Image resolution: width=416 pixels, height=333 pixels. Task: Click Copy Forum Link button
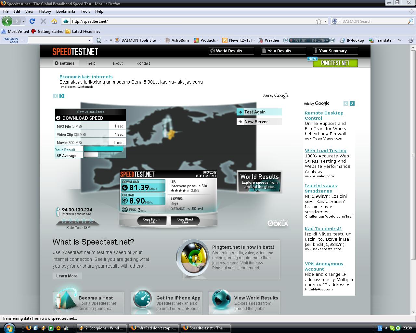[152, 220]
